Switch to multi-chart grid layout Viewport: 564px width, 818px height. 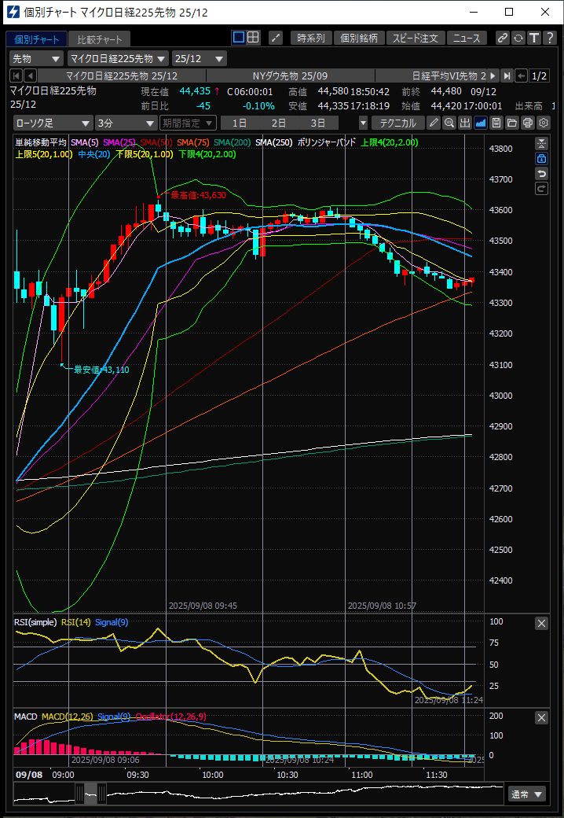253,38
